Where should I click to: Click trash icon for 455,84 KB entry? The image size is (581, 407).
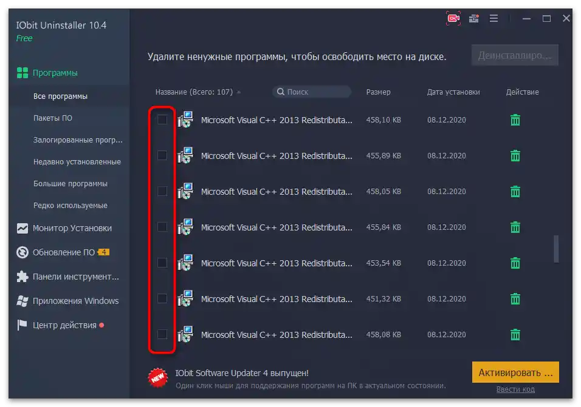pos(515,227)
